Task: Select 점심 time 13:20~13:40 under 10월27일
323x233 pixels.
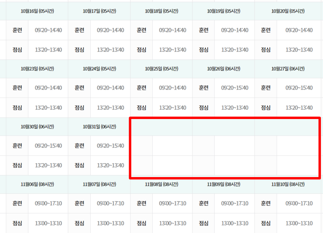Action: click(299, 108)
